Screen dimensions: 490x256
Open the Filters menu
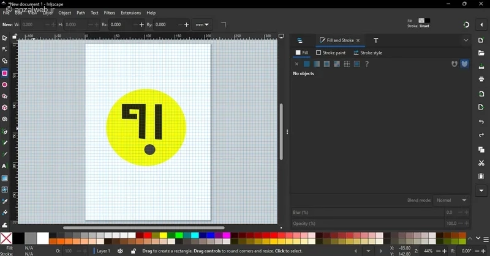tap(110, 13)
